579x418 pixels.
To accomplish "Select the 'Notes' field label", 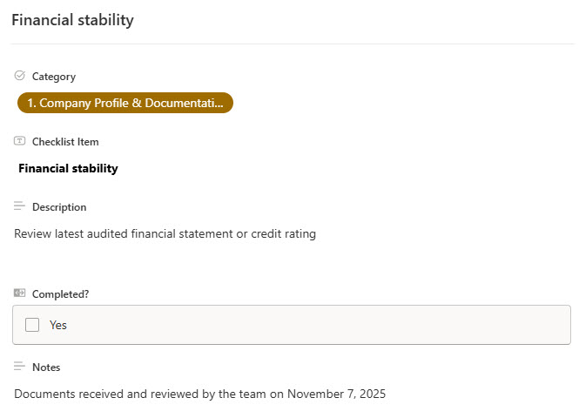I will tap(46, 367).
